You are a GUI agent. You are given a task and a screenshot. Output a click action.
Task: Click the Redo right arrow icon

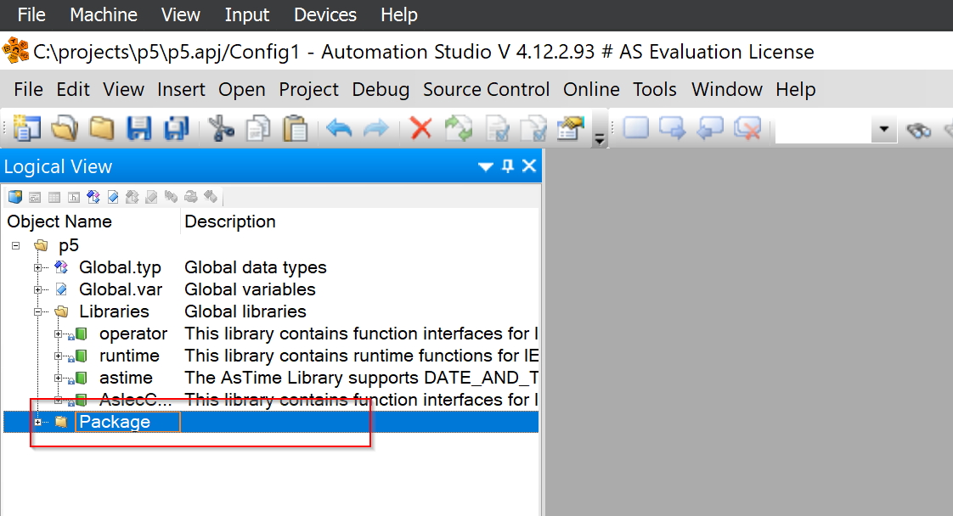[x=376, y=128]
